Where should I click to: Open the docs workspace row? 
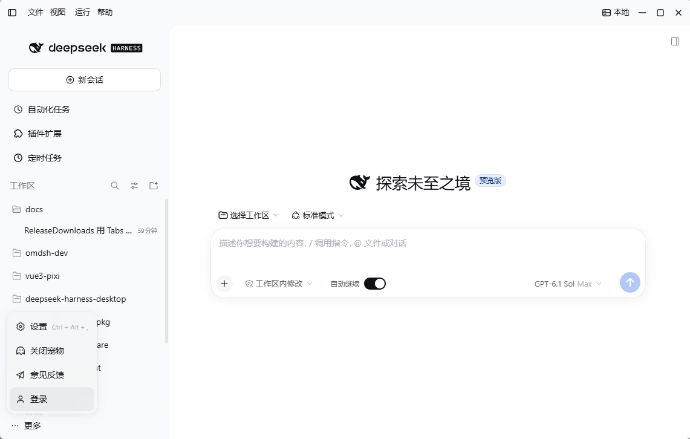click(85, 209)
